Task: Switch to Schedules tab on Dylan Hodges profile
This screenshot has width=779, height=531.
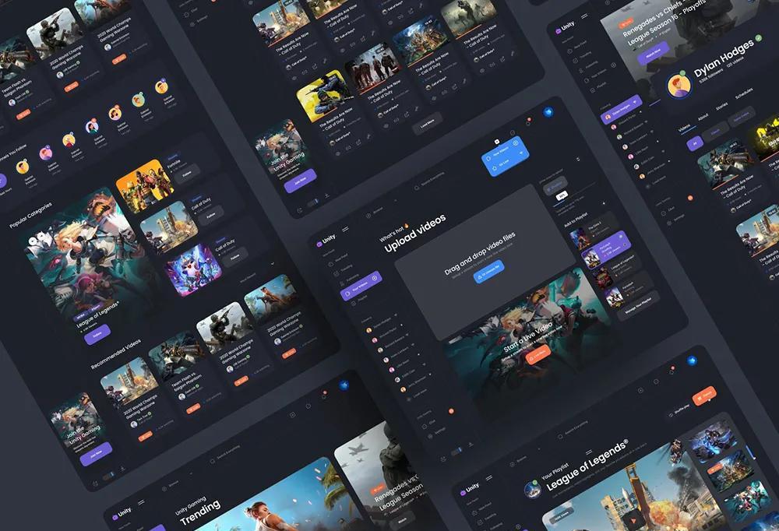Action: [x=744, y=93]
